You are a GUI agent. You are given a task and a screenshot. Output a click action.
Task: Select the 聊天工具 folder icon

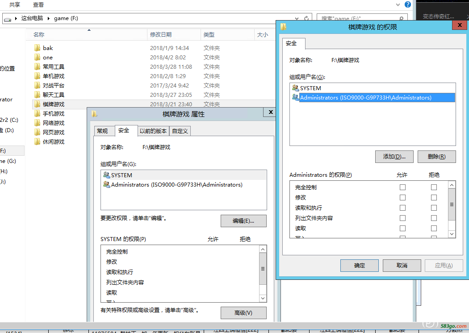tap(37, 95)
